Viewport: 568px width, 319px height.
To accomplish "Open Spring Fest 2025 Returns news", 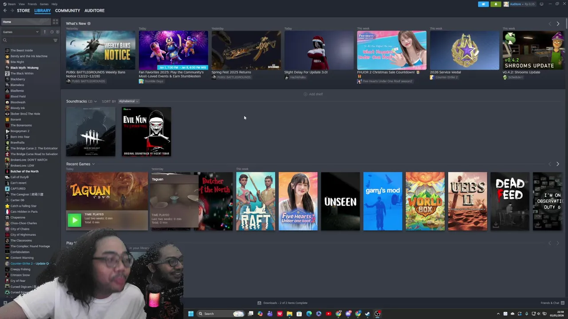I will pyautogui.click(x=246, y=50).
